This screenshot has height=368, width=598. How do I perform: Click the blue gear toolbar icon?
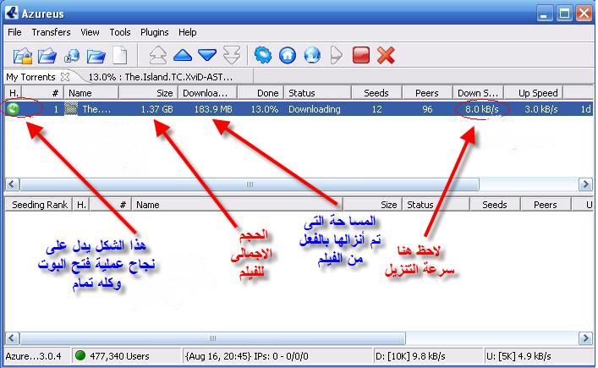[x=263, y=55]
